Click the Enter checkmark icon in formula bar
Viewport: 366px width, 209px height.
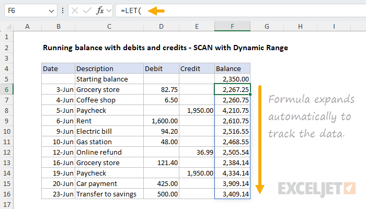tap(87, 10)
